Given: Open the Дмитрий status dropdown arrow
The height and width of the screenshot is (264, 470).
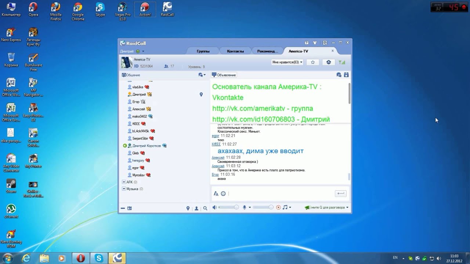Looking at the screenshot, I should point(143,51).
